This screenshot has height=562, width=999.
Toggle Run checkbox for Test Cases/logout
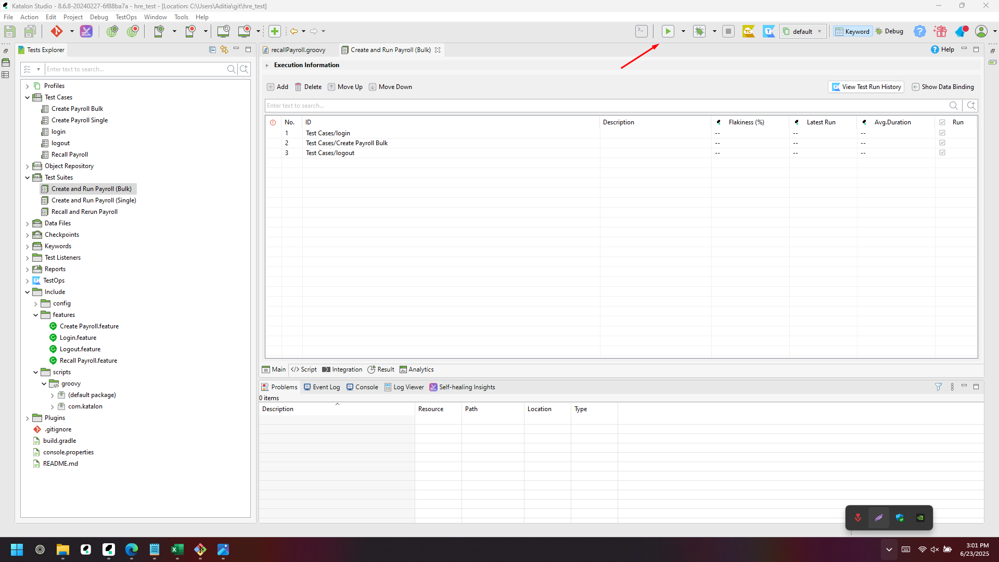(x=942, y=152)
